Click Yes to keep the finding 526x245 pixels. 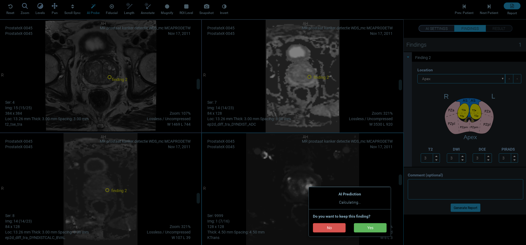pyautogui.click(x=370, y=228)
